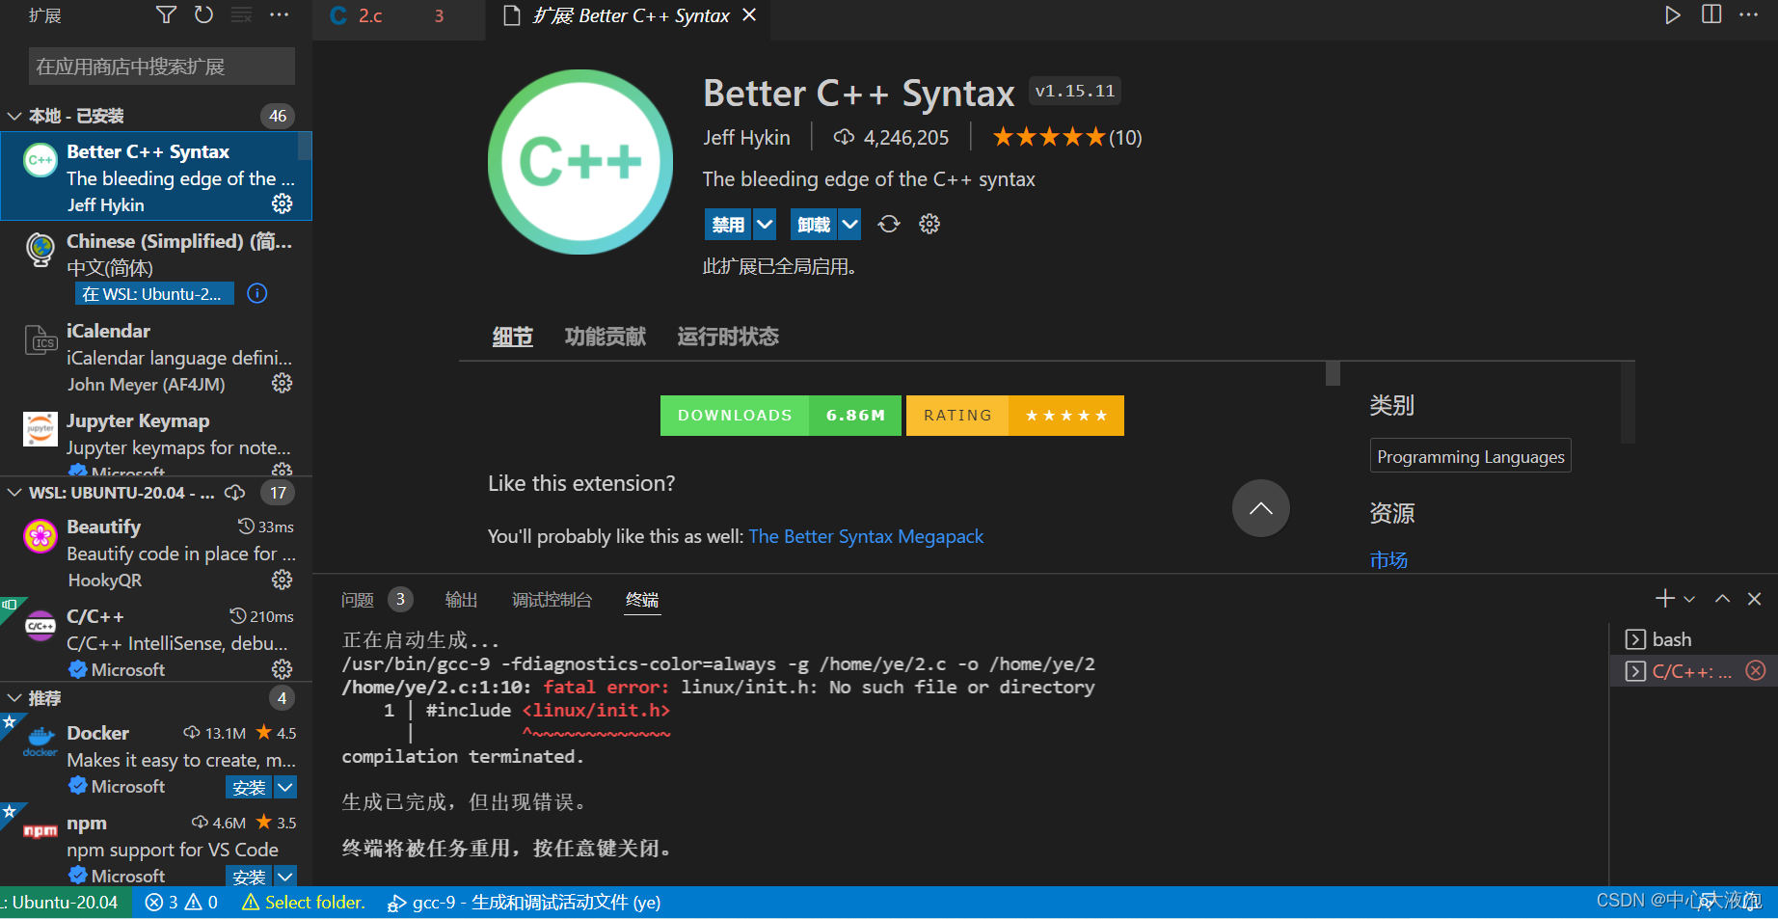The height and width of the screenshot is (919, 1778).
Task: Open new terminal launch profile dropdown
Action: [1689, 599]
